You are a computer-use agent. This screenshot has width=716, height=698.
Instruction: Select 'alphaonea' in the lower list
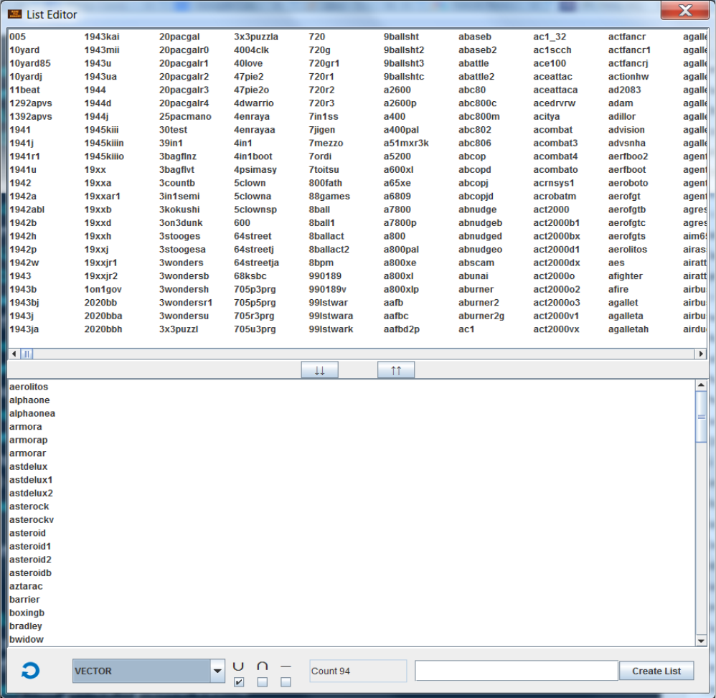click(x=32, y=413)
